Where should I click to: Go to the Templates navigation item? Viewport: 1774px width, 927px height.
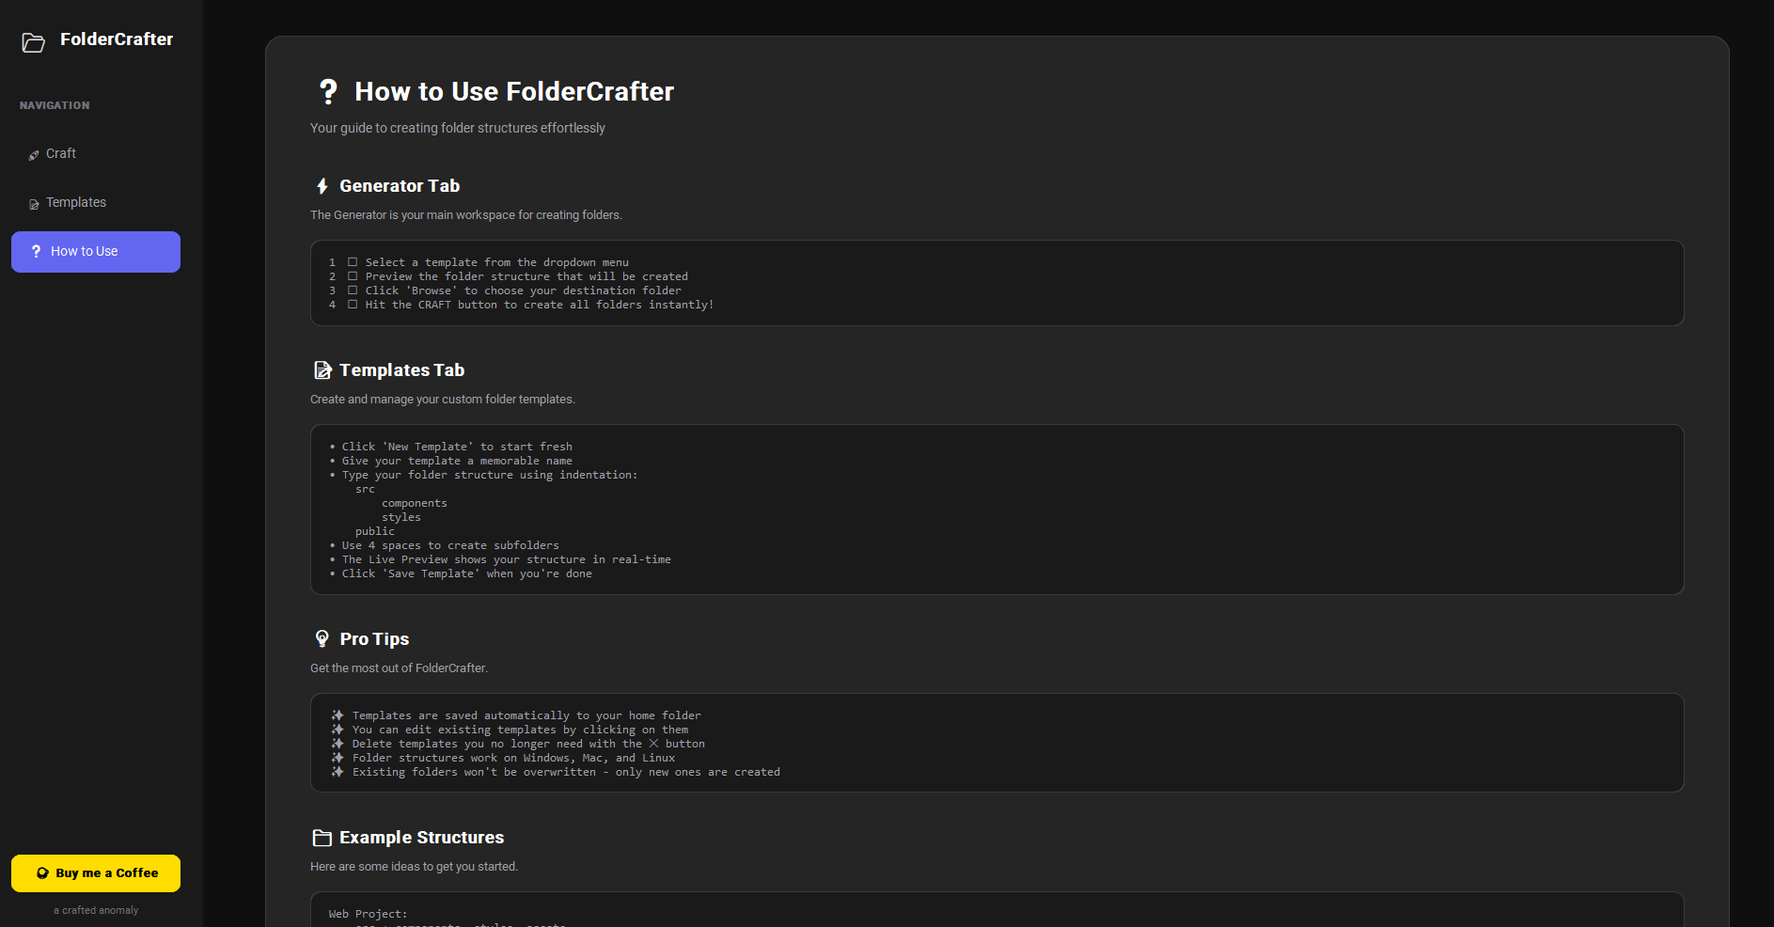tap(76, 203)
